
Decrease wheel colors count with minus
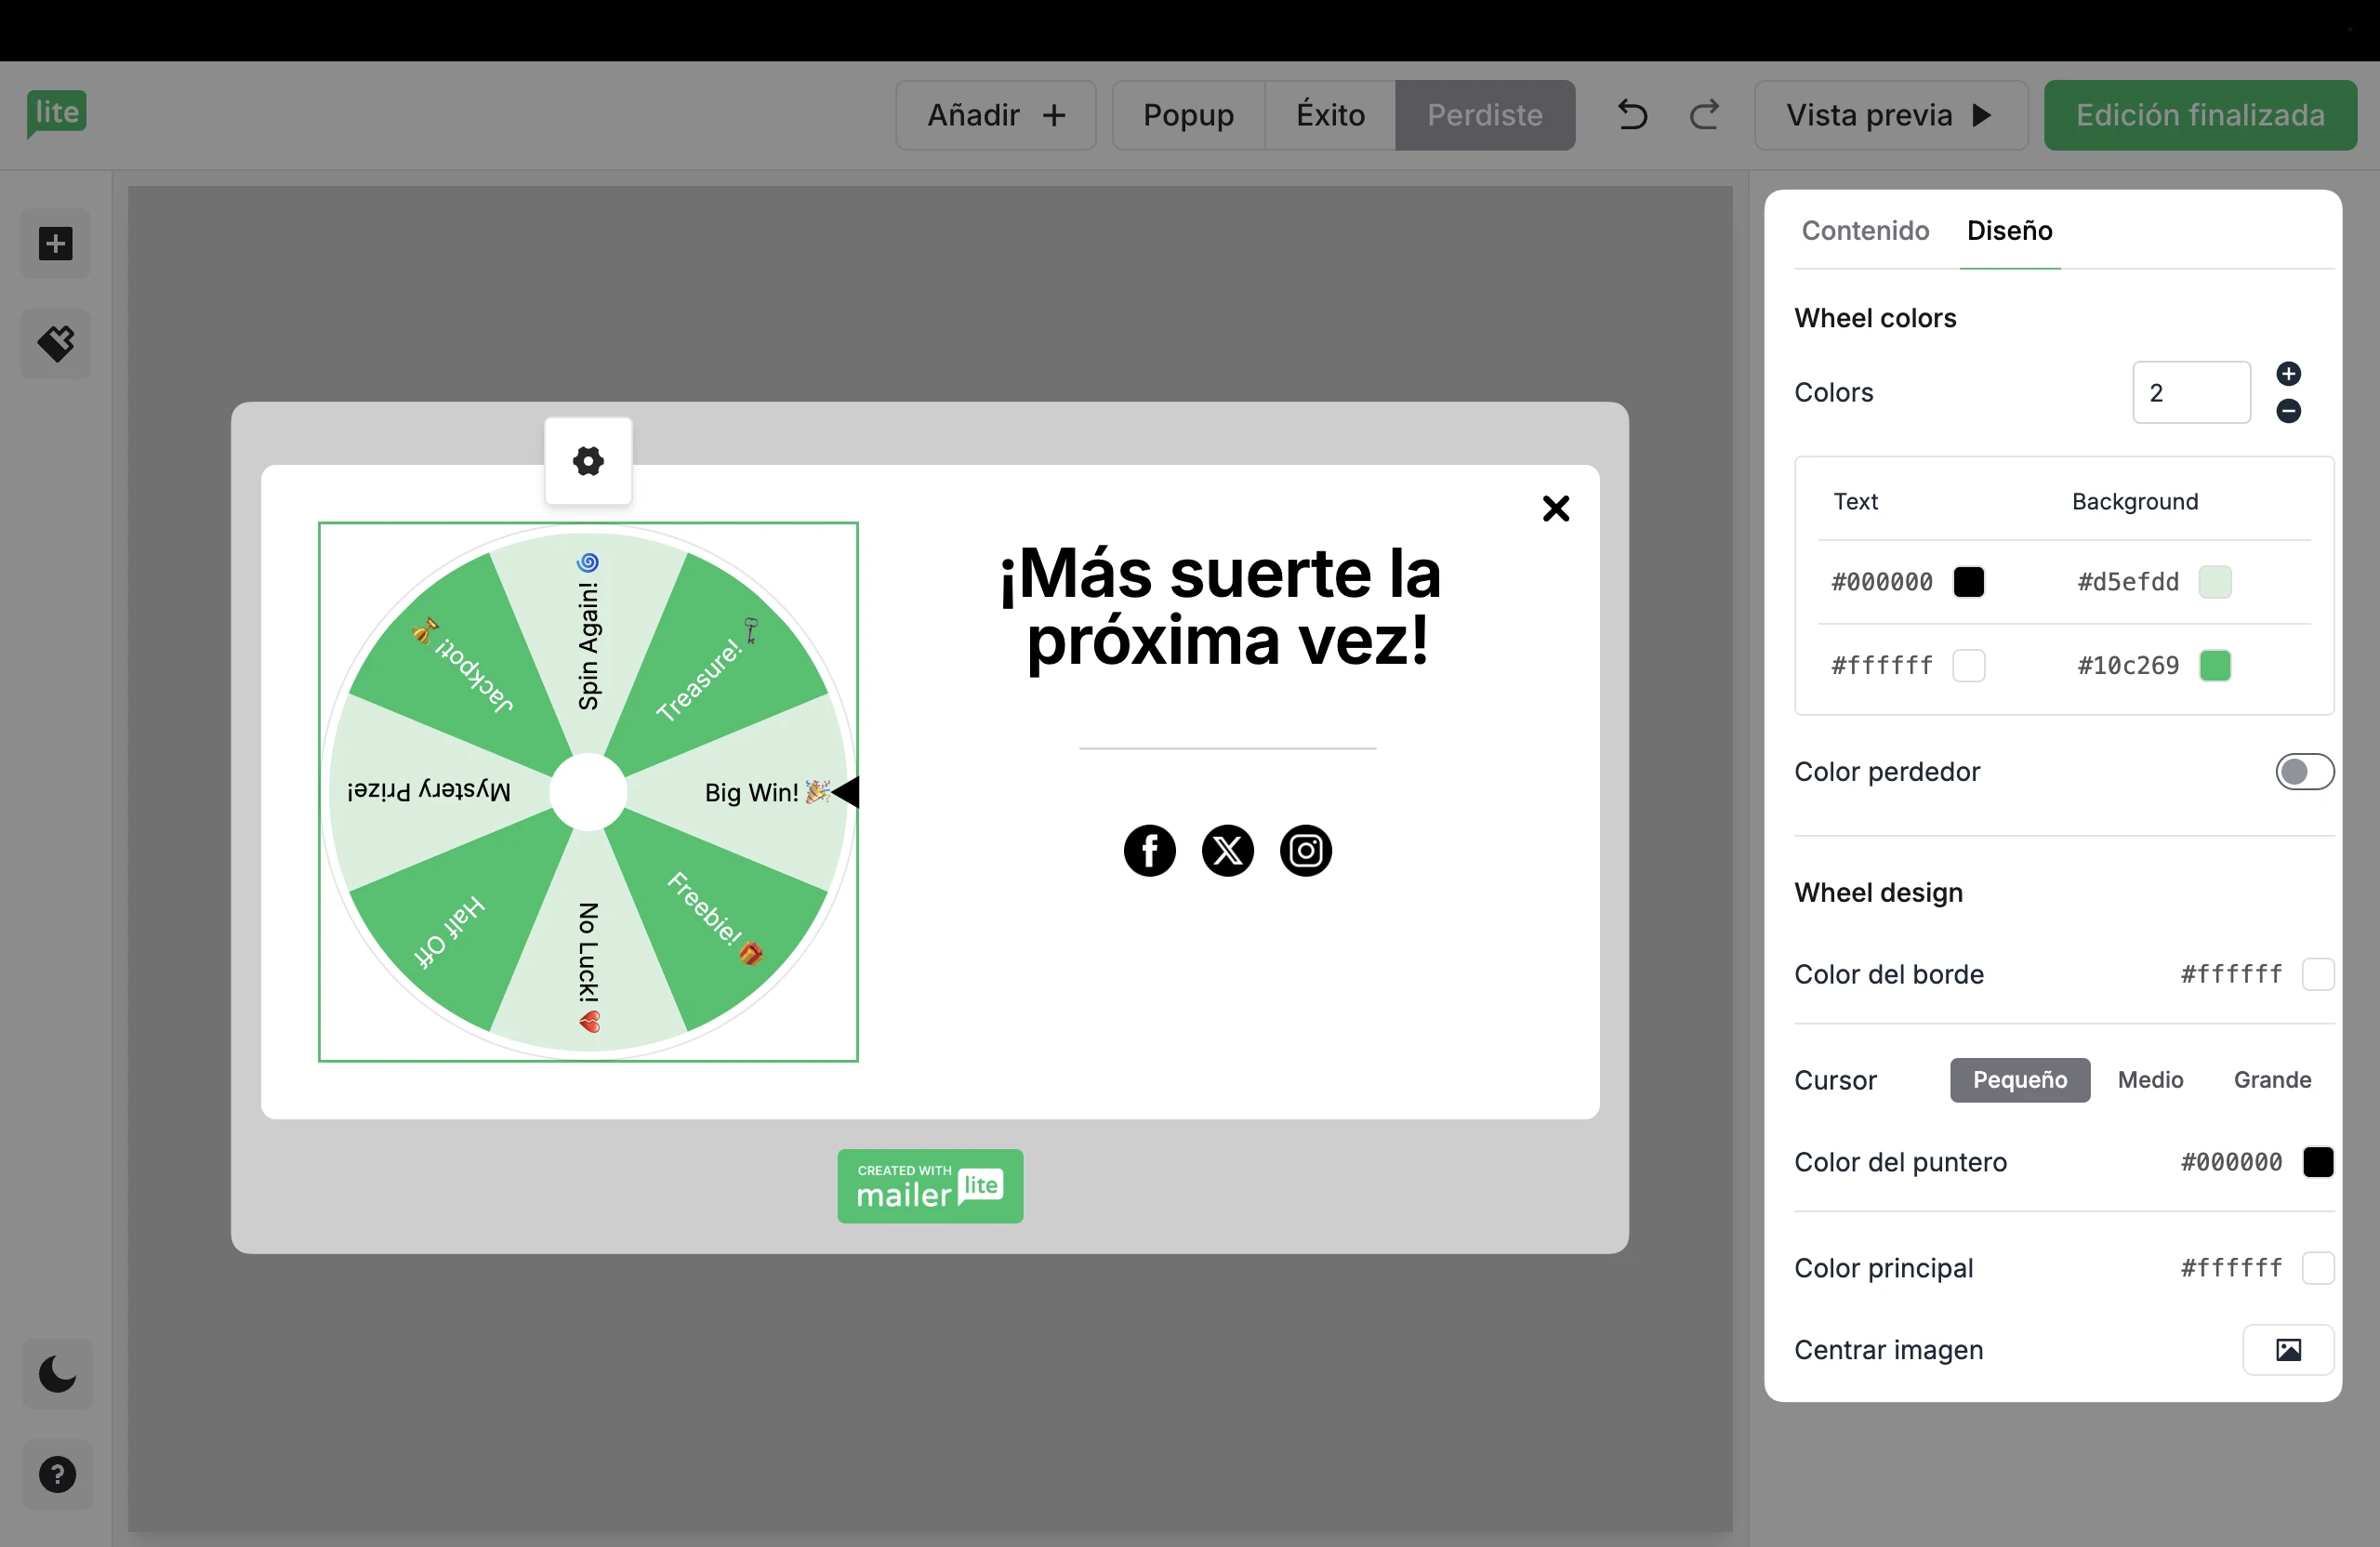[2288, 411]
